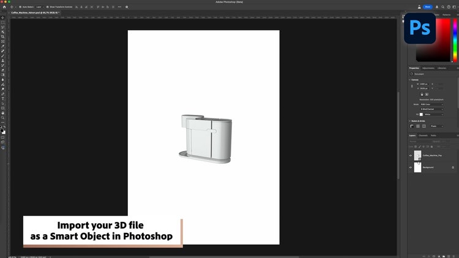
Task: Select the Move tool in toolbar
Action: point(3,18)
